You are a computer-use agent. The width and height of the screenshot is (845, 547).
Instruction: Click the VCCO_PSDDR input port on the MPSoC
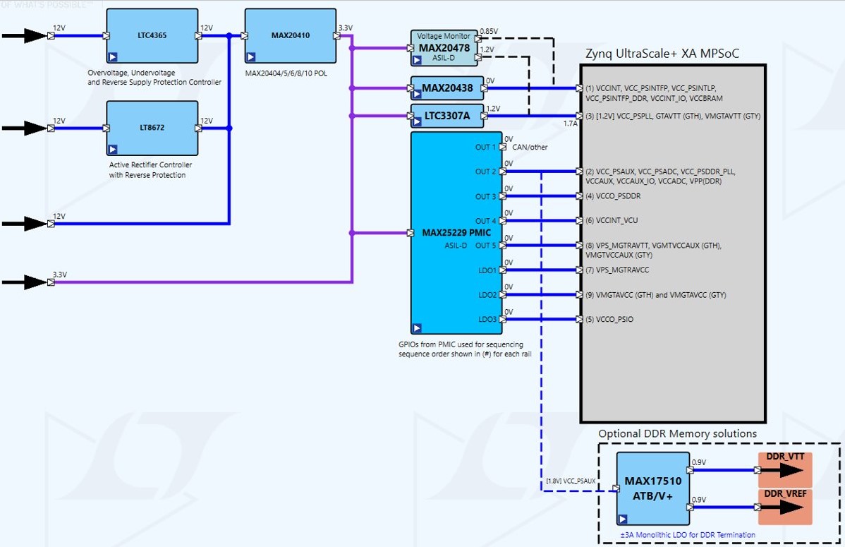coord(579,196)
